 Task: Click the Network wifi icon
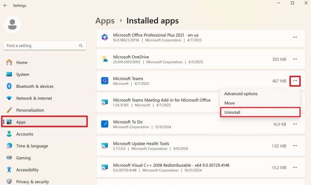(x=9, y=98)
